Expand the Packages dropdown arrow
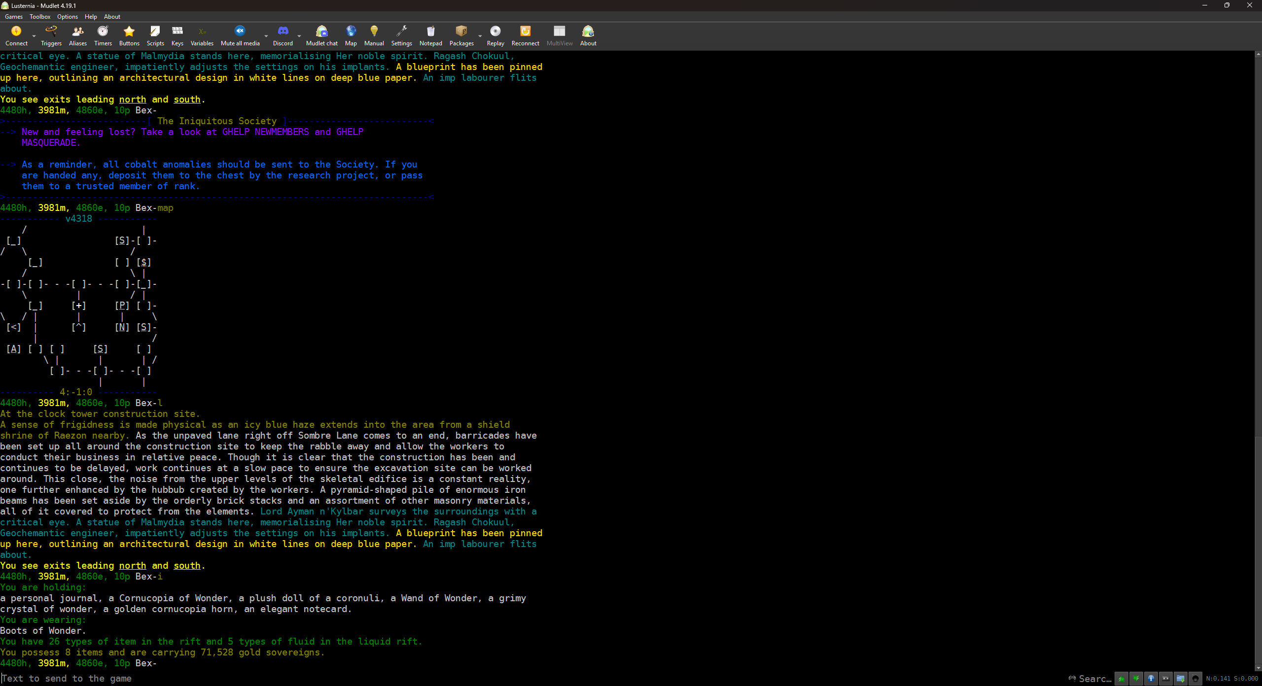Image resolution: width=1262 pixels, height=686 pixels. point(480,36)
